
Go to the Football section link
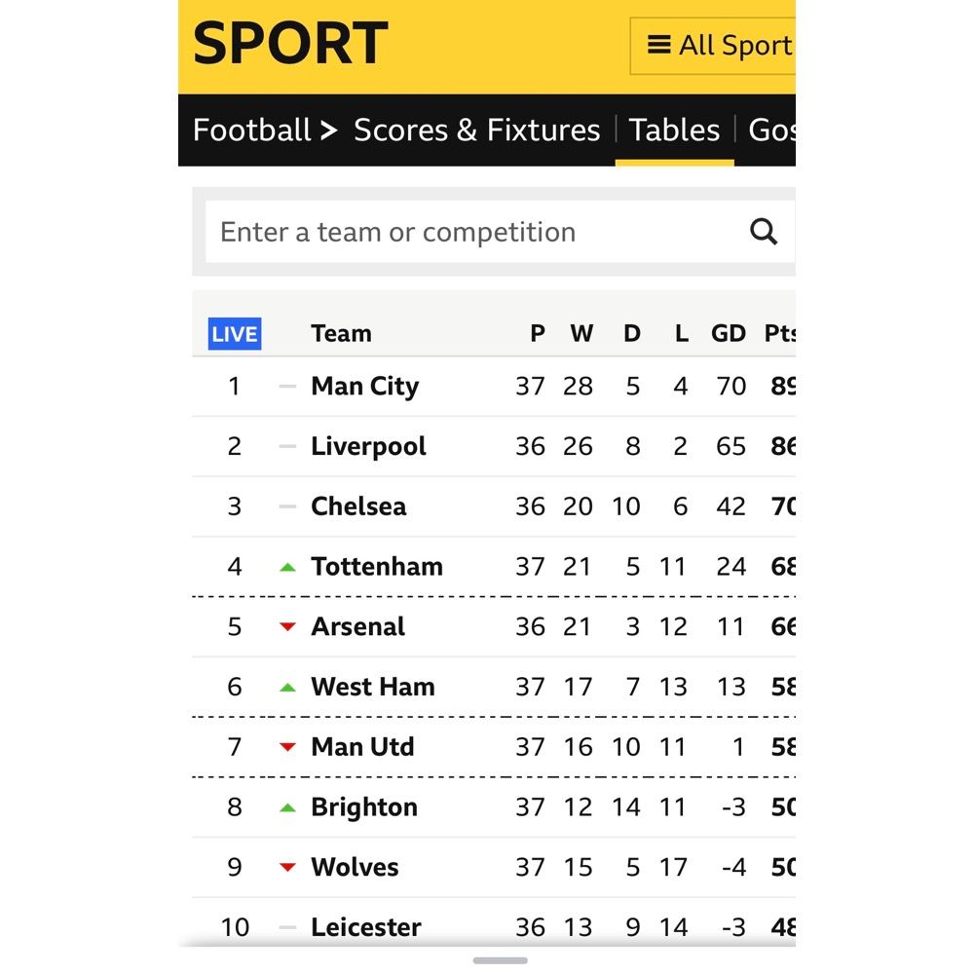(x=251, y=130)
